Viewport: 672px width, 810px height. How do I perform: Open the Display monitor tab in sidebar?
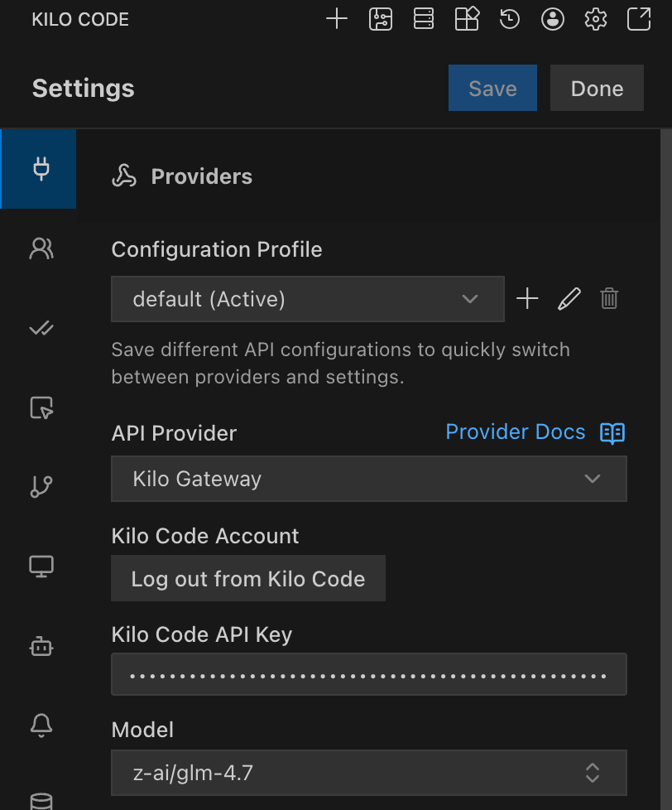point(41,567)
